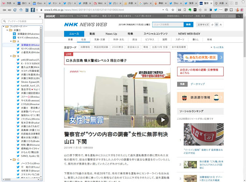Open the EAT IN ranking thumbnail

click(204, 134)
